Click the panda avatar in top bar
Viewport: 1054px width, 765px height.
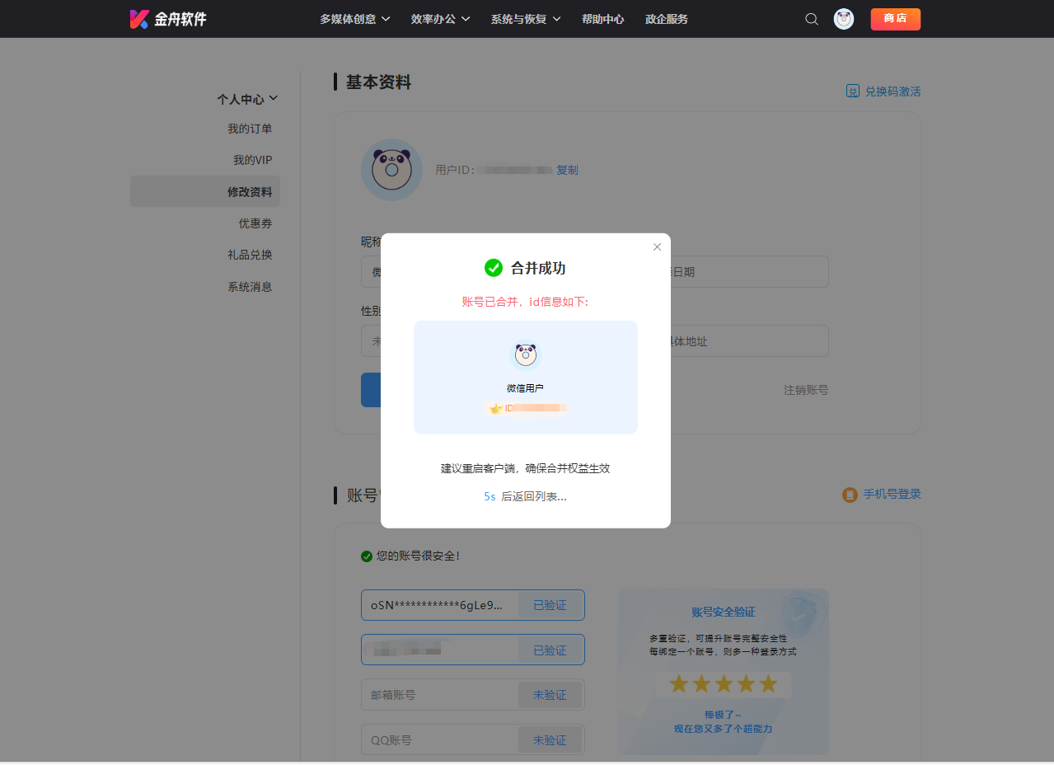point(844,19)
